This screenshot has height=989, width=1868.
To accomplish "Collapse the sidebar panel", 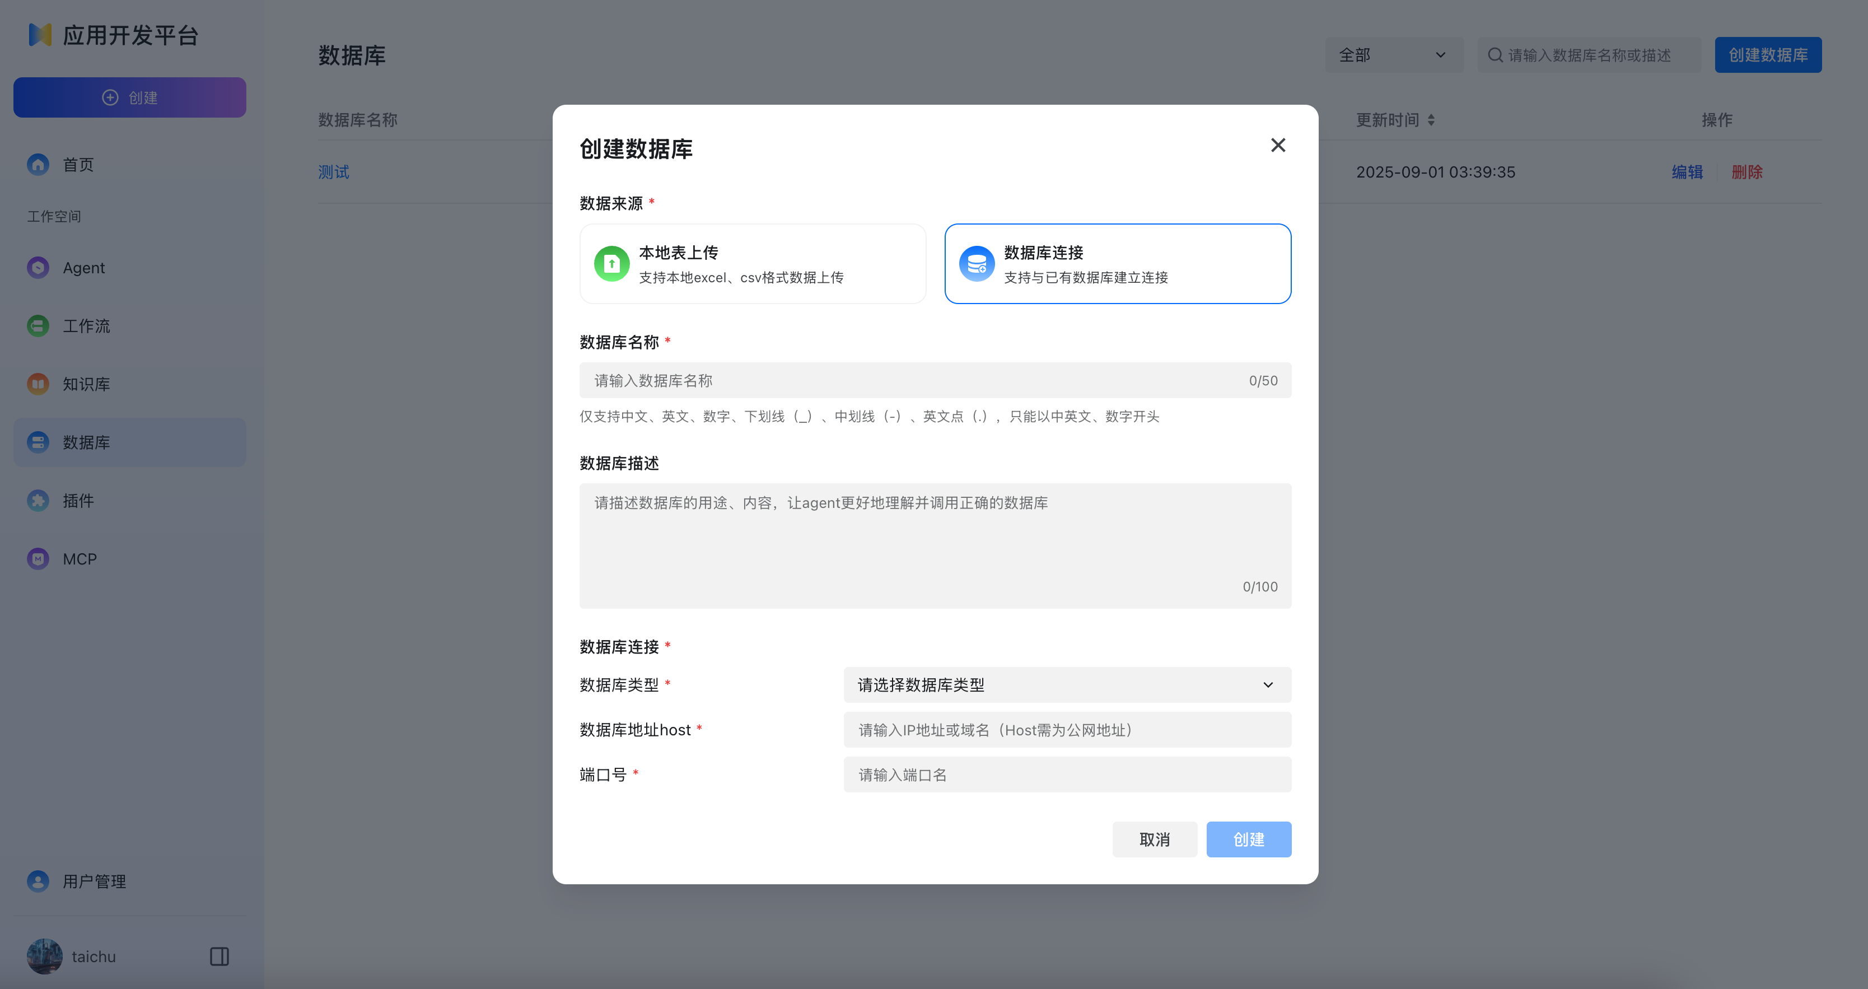I will click(218, 957).
